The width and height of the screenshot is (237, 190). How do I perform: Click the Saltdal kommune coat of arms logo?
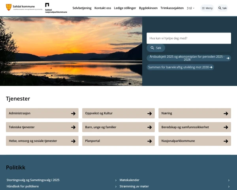pyautogui.click(x=9, y=7)
